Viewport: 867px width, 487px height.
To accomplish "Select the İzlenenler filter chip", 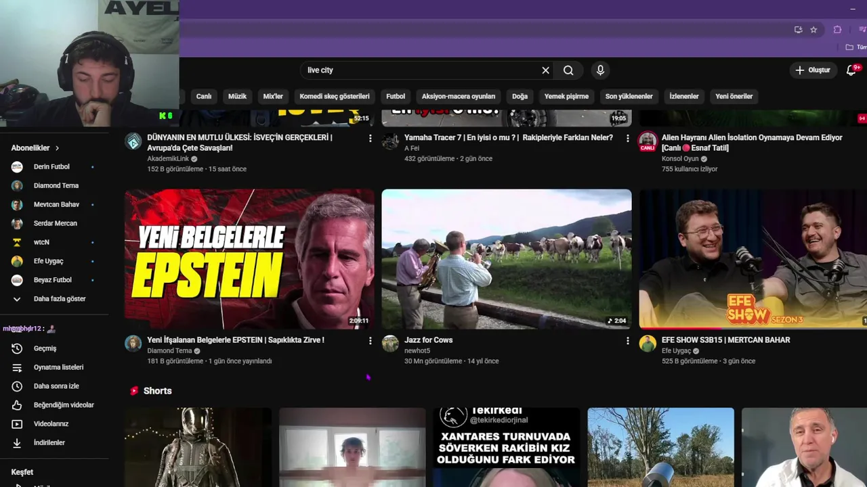I will click(684, 96).
